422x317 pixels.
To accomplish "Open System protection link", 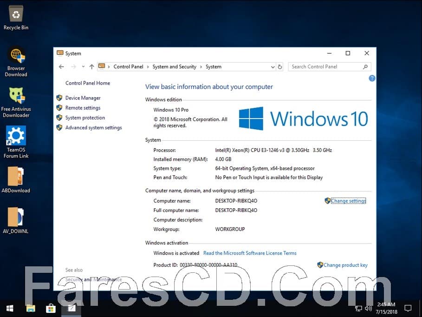I will pos(85,118).
